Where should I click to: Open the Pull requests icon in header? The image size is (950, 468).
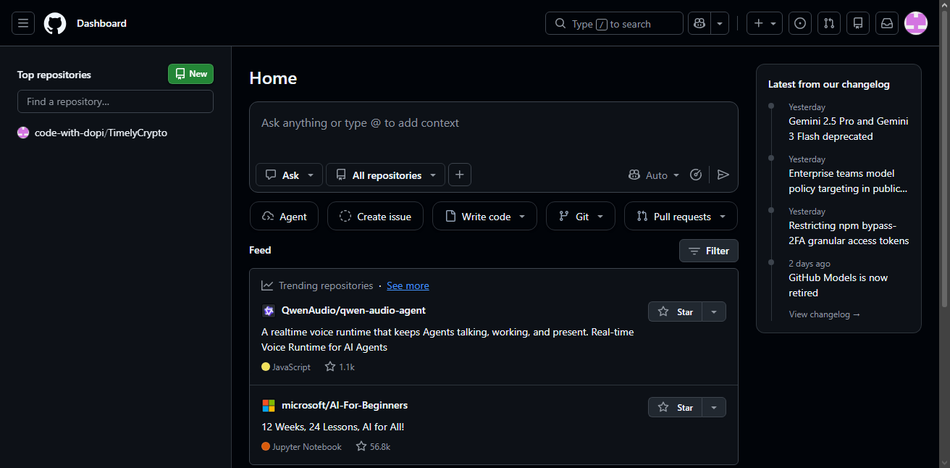click(829, 23)
